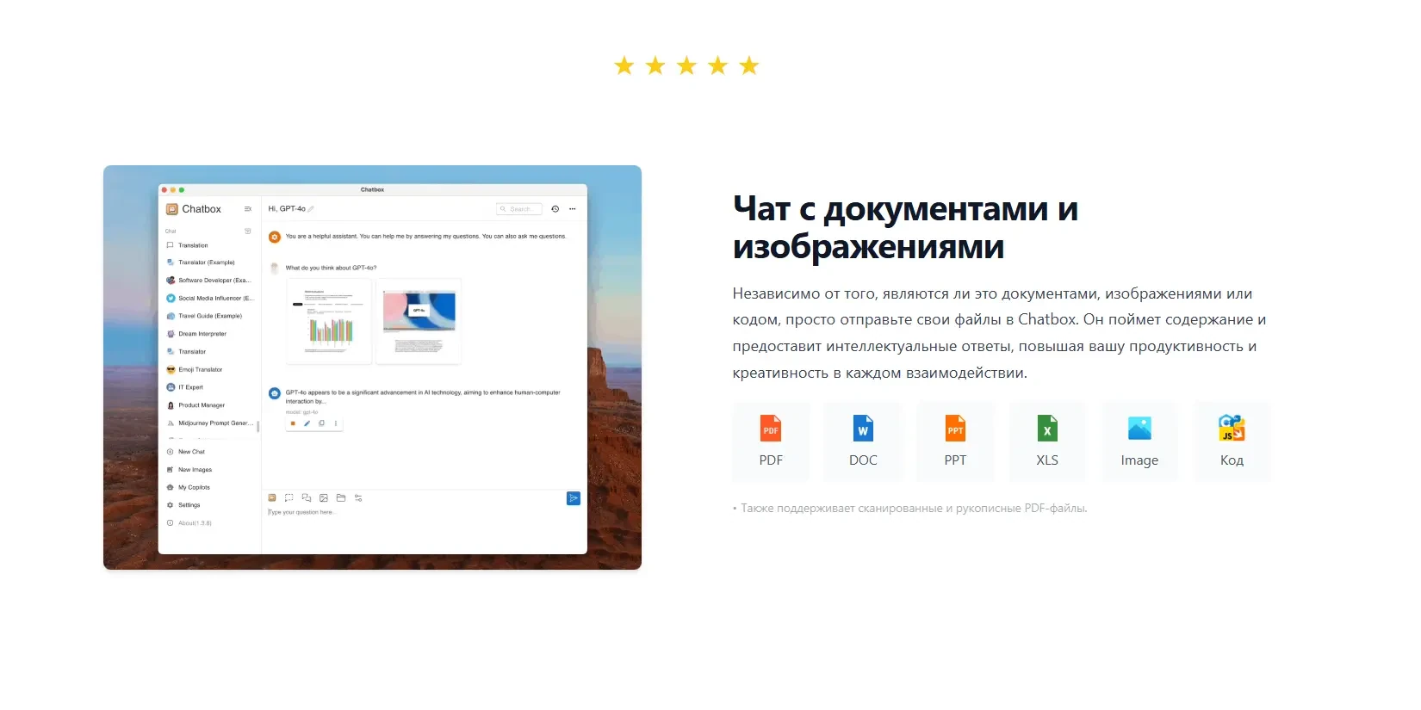
Task: Select the Social Media Influencer chat
Action: (209, 299)
